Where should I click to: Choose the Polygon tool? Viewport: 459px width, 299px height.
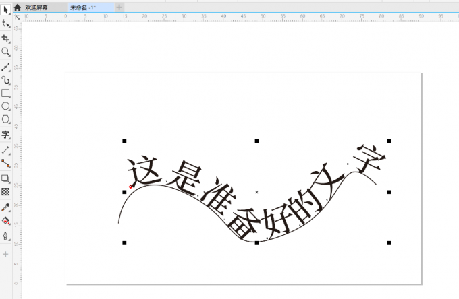coord(5,119)
